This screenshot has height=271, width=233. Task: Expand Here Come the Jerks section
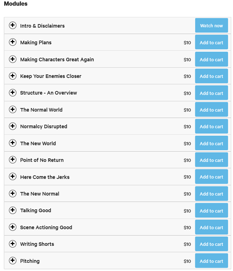13,176
